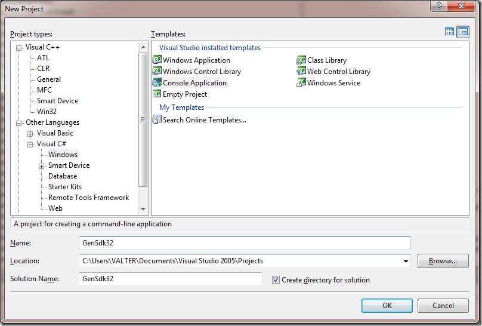Collapse the Visual C++ tree node
This screenshot has width=482, height=326.
click(19, 48)
